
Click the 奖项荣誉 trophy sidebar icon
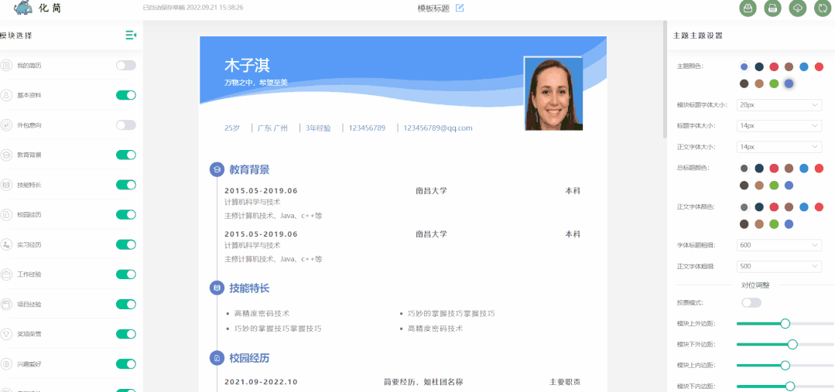coord(6,334)
